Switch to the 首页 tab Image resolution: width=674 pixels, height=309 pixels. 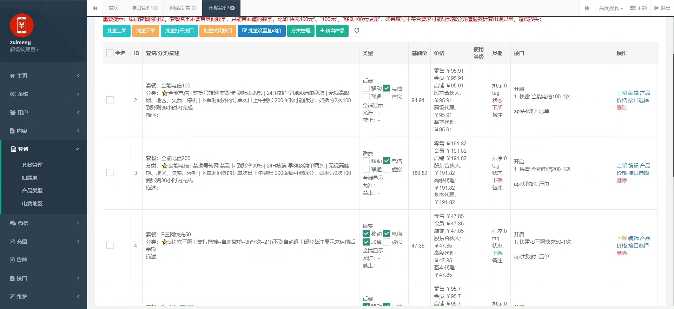114,8
